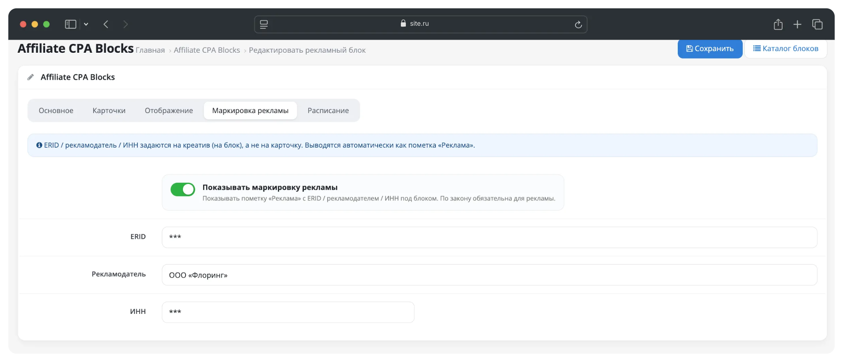Select the Маркировка рекламы tab

[250, 111]
